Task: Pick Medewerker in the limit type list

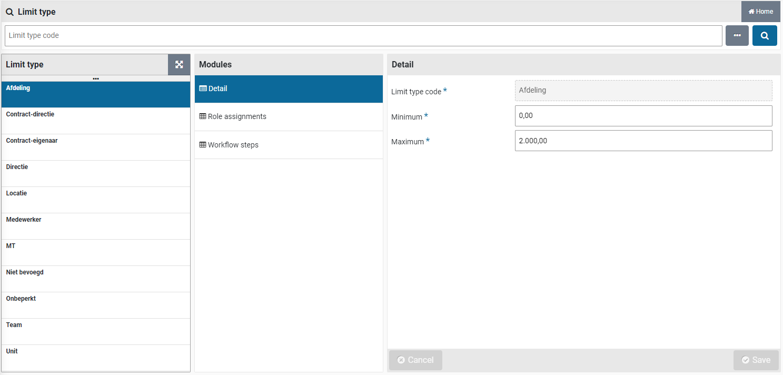Action: (x=95, y=226)
